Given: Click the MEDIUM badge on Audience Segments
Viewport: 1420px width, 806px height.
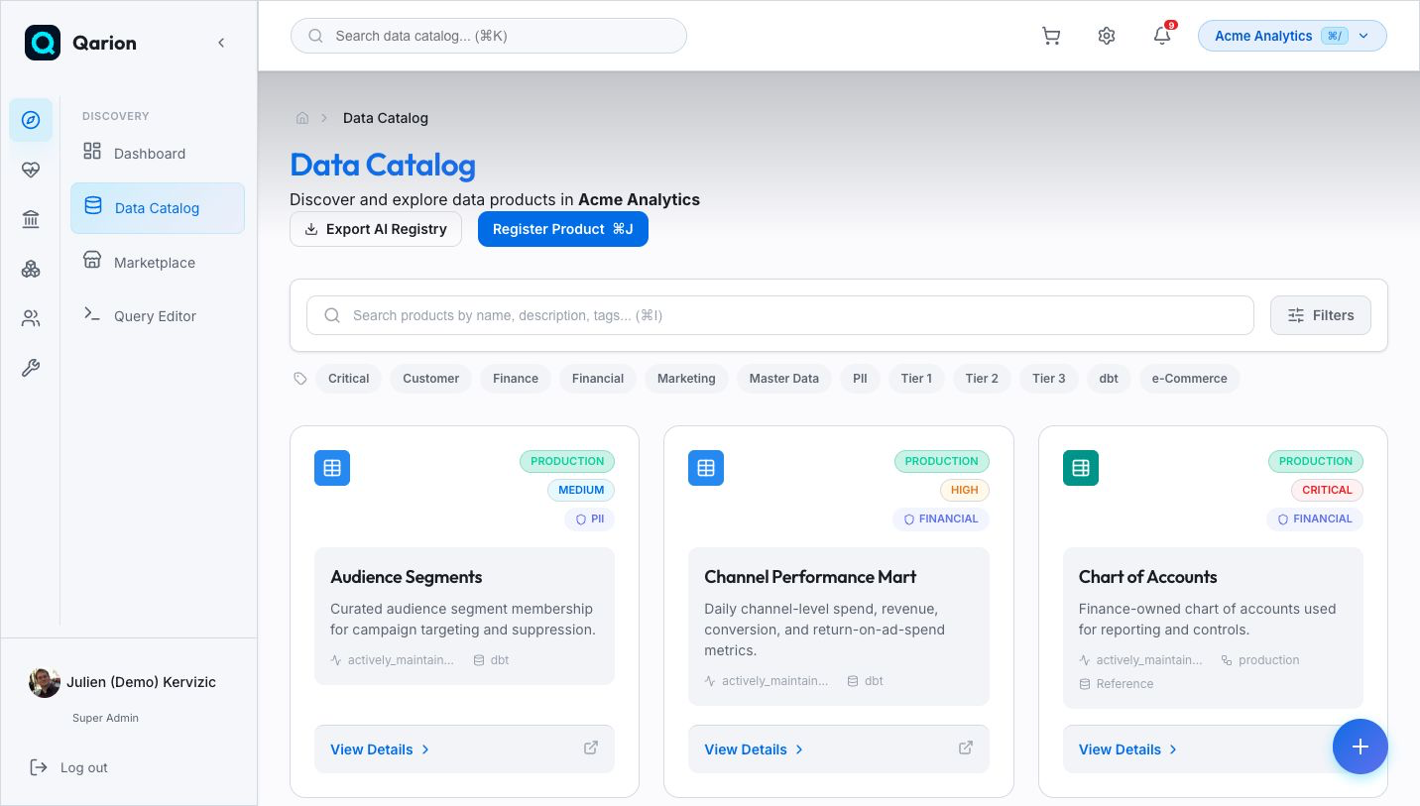Looking at the screenshot, I should 581,490.
